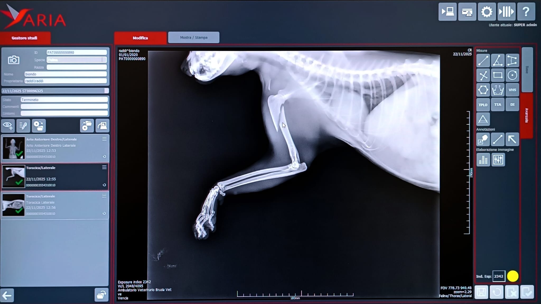Switch to the Base tools tab
This screenshot has width=541, height=304.
tap(527, 70)
